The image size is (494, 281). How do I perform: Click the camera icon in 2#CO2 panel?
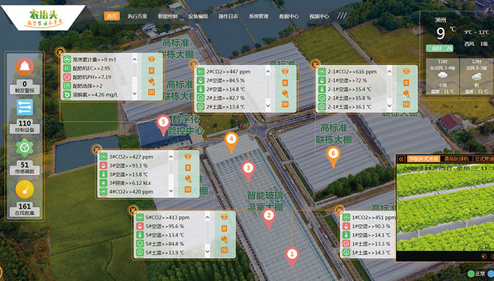pos(285,72)
